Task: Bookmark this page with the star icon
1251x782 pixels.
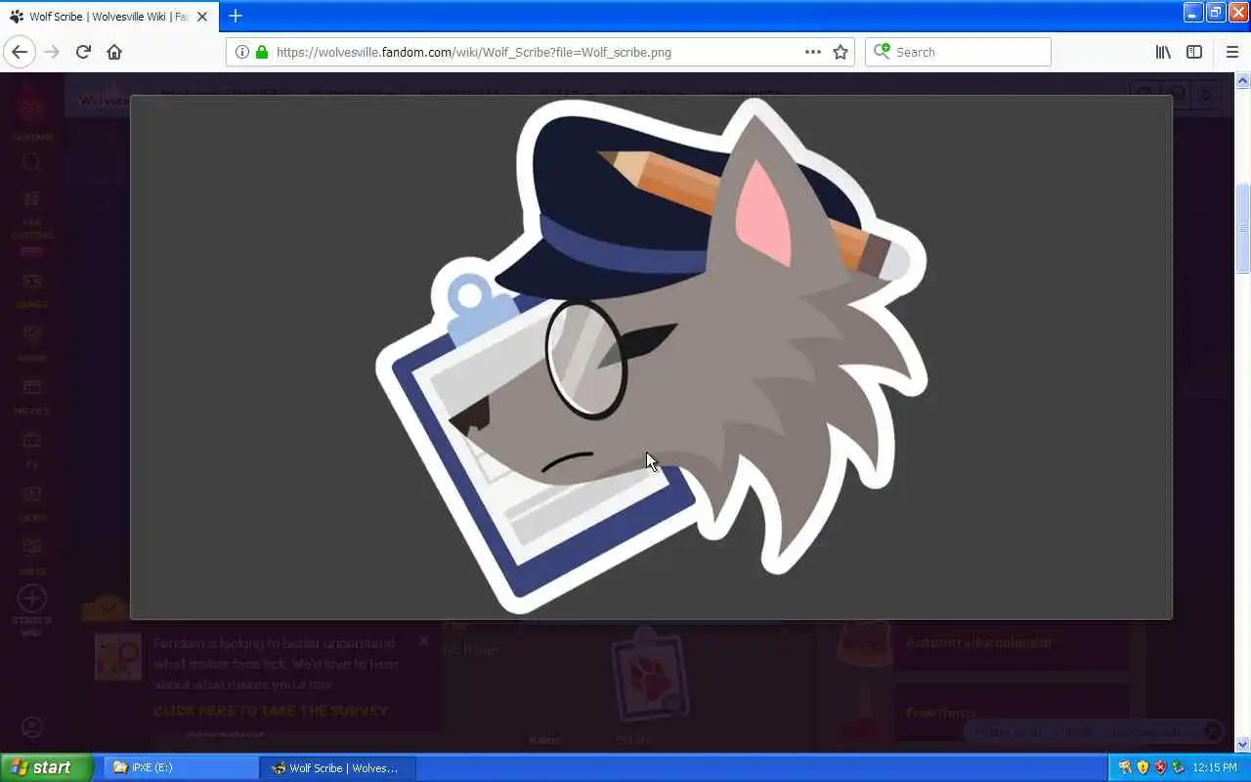Action: 841,52
